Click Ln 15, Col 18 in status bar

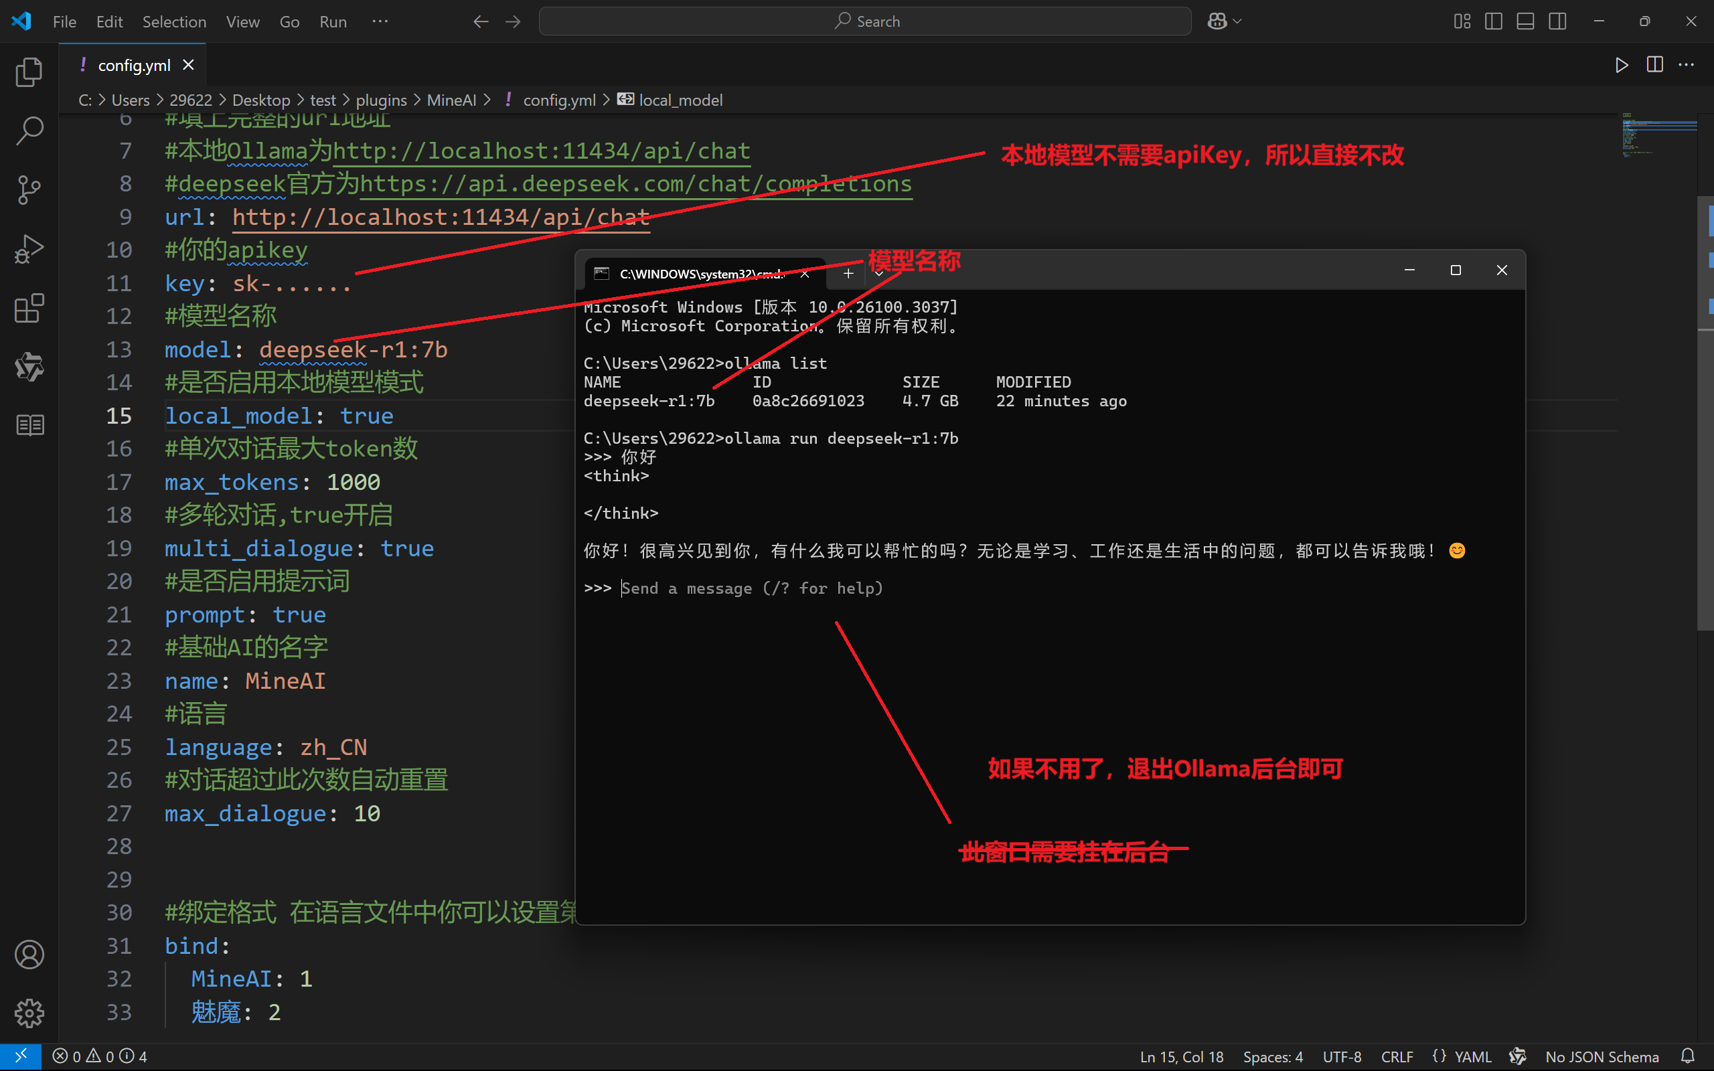click(x=1181, y=1056)
